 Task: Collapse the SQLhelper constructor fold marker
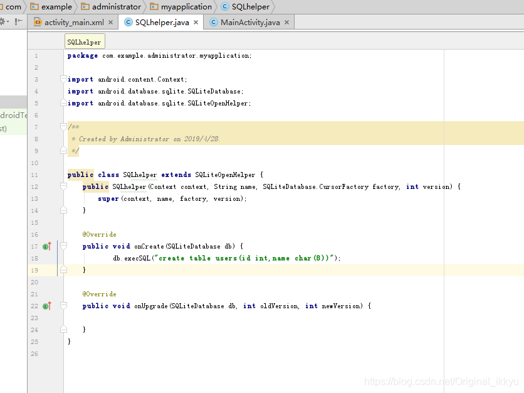tap(63, 186)
